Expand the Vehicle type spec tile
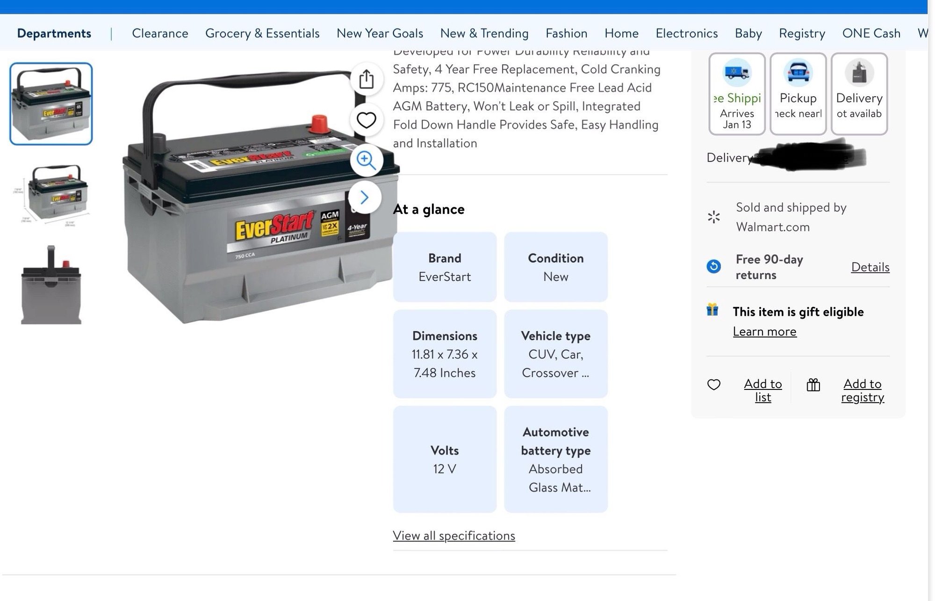This screenshot has height=601, width=935. (x=555, y=354)
